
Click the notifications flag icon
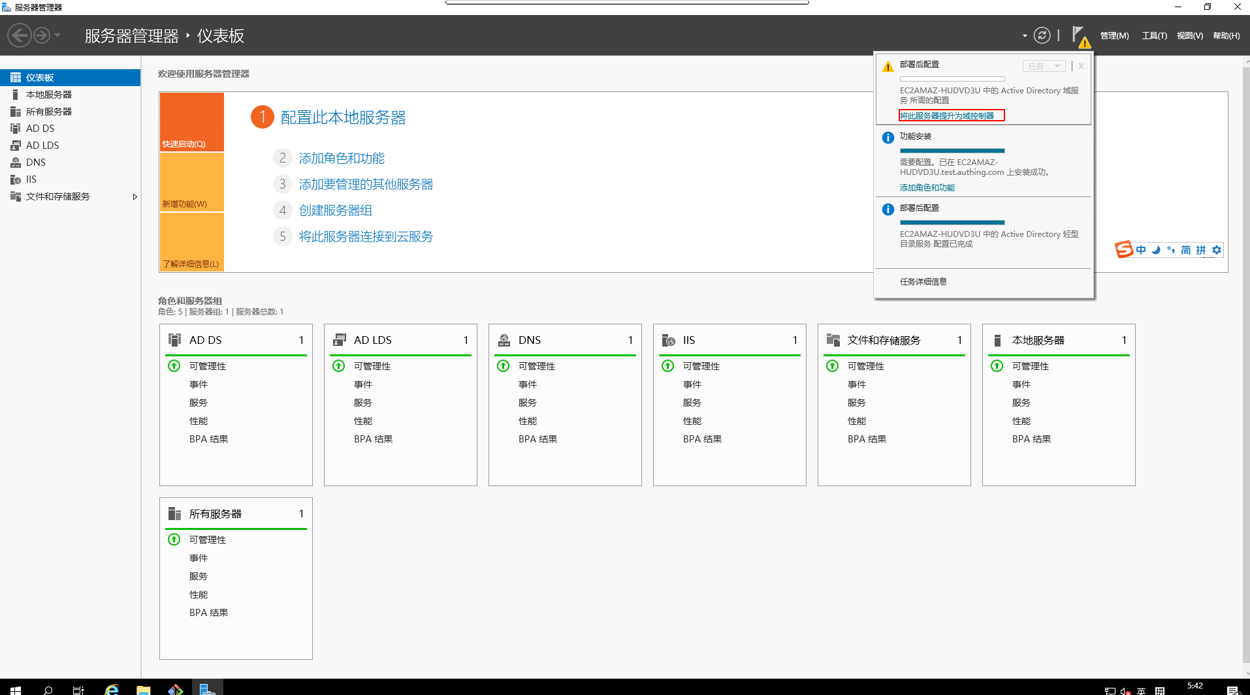pos(1078,35)
